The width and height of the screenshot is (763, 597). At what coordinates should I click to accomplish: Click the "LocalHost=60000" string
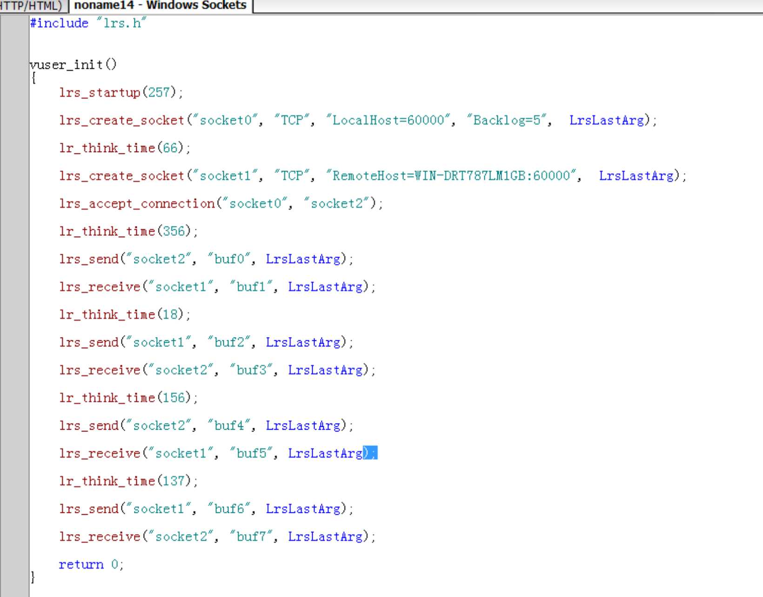pos(388,120)
